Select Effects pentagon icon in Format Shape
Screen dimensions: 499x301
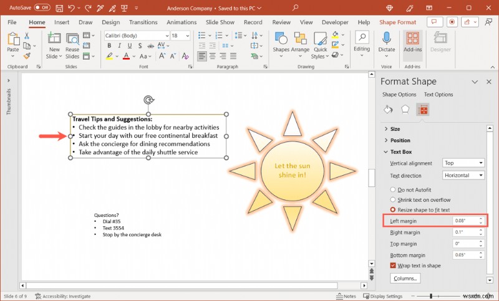point(405,110)
